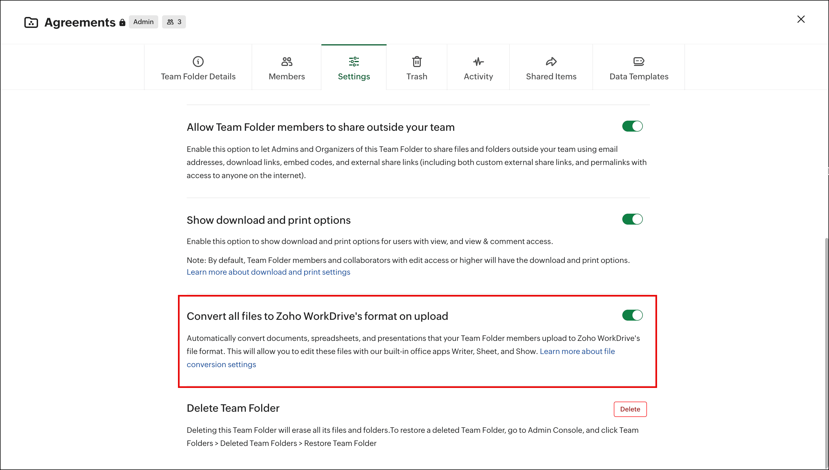Image resolution: width=829 pixels, height=470 pixels.
Task: Open Learn more about file conversion settings link
Action: point(577,351)
